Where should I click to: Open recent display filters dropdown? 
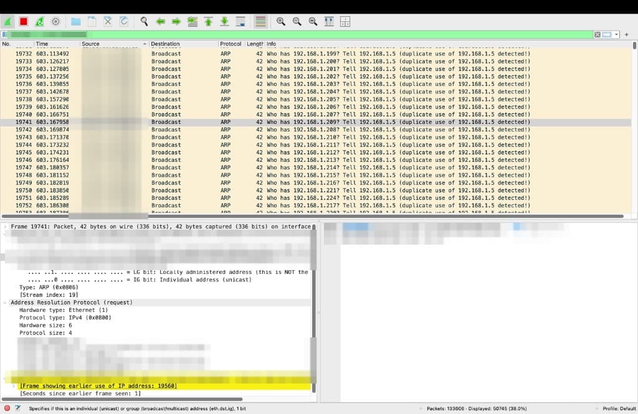pos(617,35)
